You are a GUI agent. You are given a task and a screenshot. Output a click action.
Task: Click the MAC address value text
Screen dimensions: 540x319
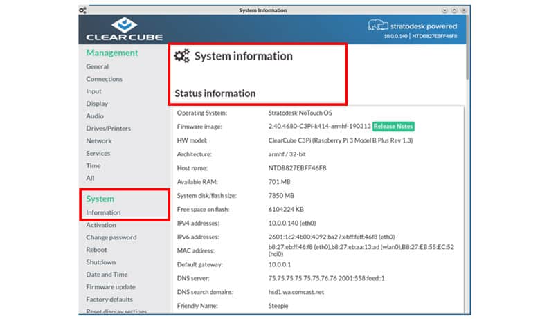[x=361, y=250]
